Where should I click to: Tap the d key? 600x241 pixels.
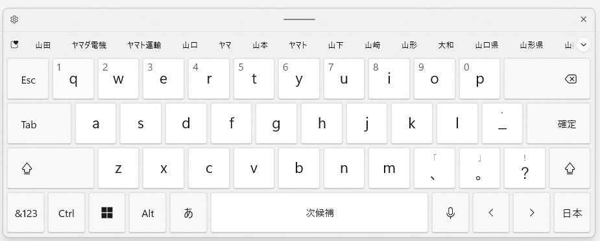pos(186,123)
